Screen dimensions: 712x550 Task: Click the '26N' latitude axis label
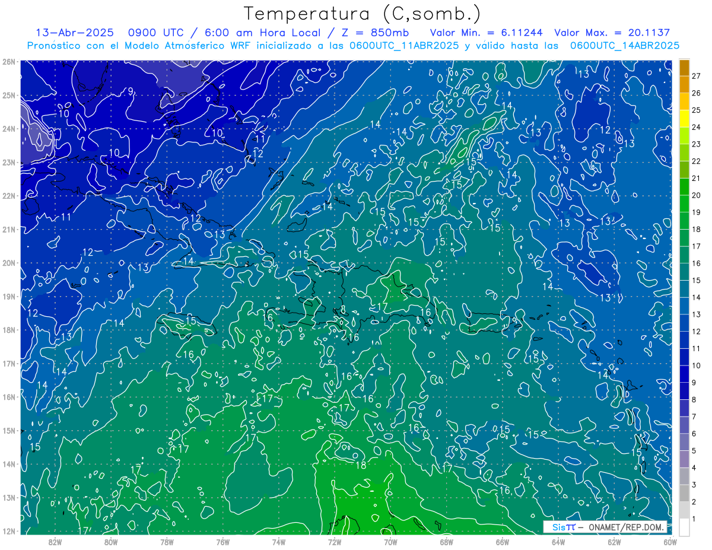(x=8, y=62)
